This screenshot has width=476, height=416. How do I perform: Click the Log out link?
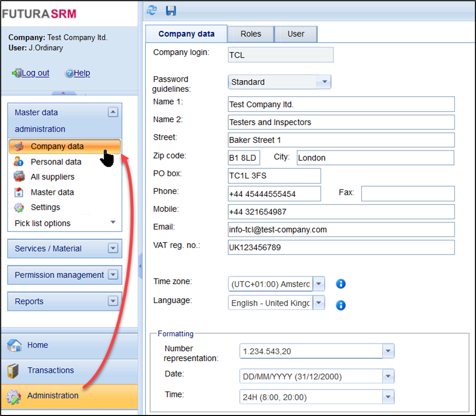35,73
